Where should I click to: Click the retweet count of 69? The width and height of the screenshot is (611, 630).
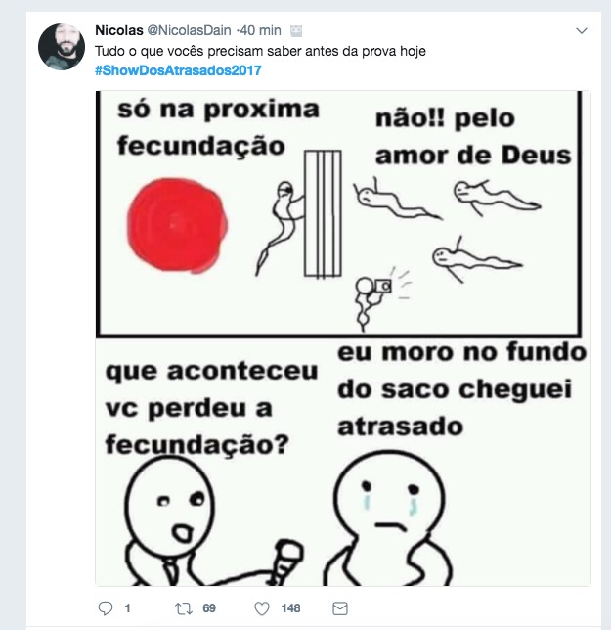tap(209, 608)
